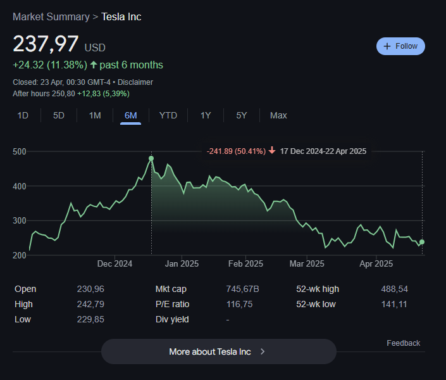Switch to the 1M chart range
The image size is (446, 380).
(x=95, y=115)
